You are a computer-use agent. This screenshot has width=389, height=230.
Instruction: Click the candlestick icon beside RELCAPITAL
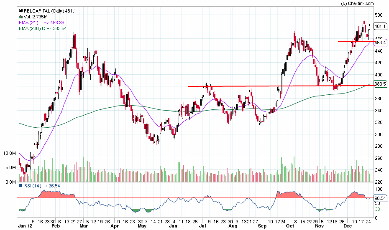coord(21,11)
